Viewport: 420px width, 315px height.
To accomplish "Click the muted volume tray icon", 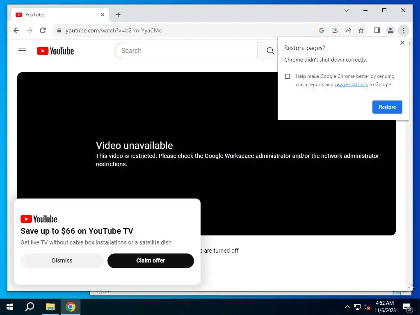I will click(367, 307).
